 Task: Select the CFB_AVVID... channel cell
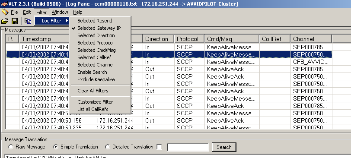pyautogui.click(x=311, y=62)
